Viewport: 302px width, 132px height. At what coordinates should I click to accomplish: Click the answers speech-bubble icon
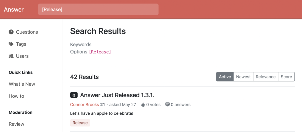click(x=167, y=105)
